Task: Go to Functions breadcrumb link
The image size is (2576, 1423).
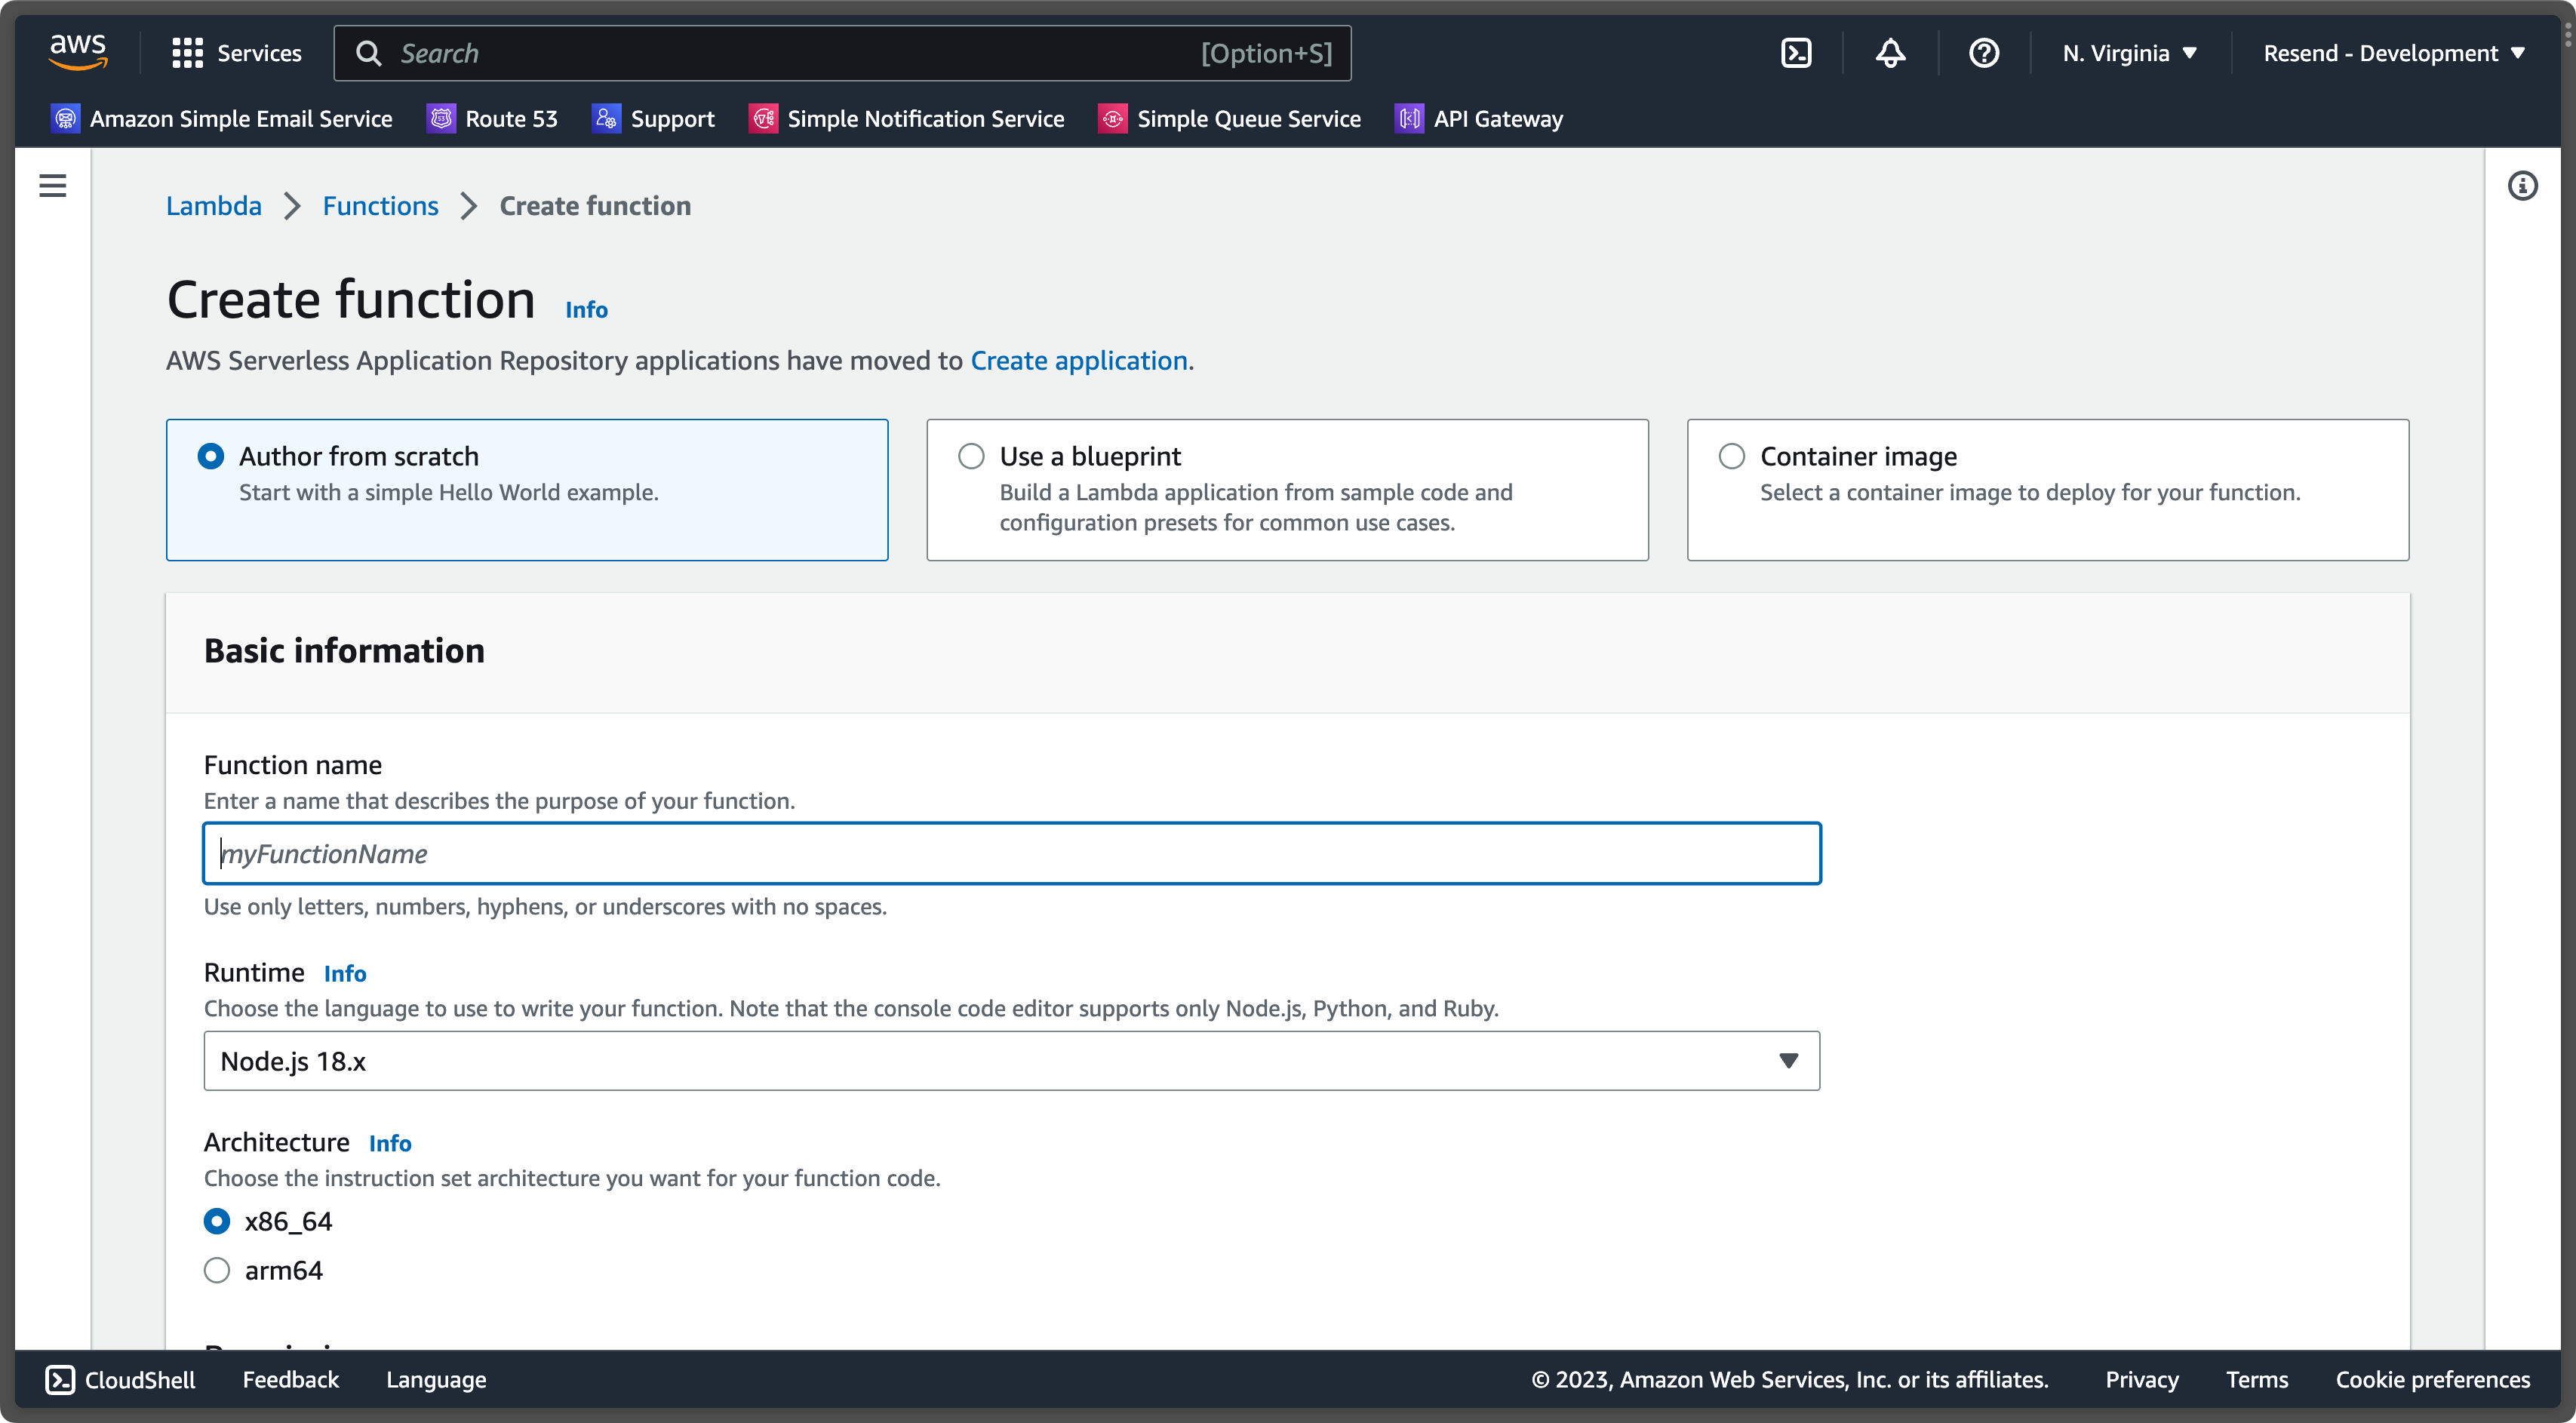Action: (380, 206)
